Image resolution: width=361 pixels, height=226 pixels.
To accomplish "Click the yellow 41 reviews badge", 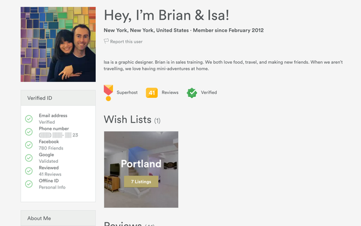I will (x=152, y=93).
